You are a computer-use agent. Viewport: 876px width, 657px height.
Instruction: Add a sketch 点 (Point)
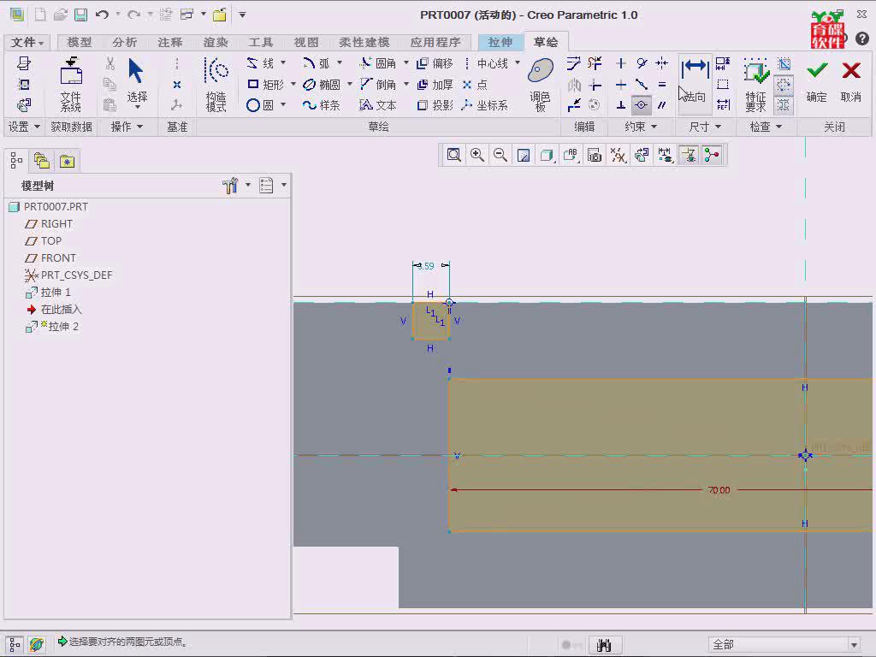click(476, 85)
